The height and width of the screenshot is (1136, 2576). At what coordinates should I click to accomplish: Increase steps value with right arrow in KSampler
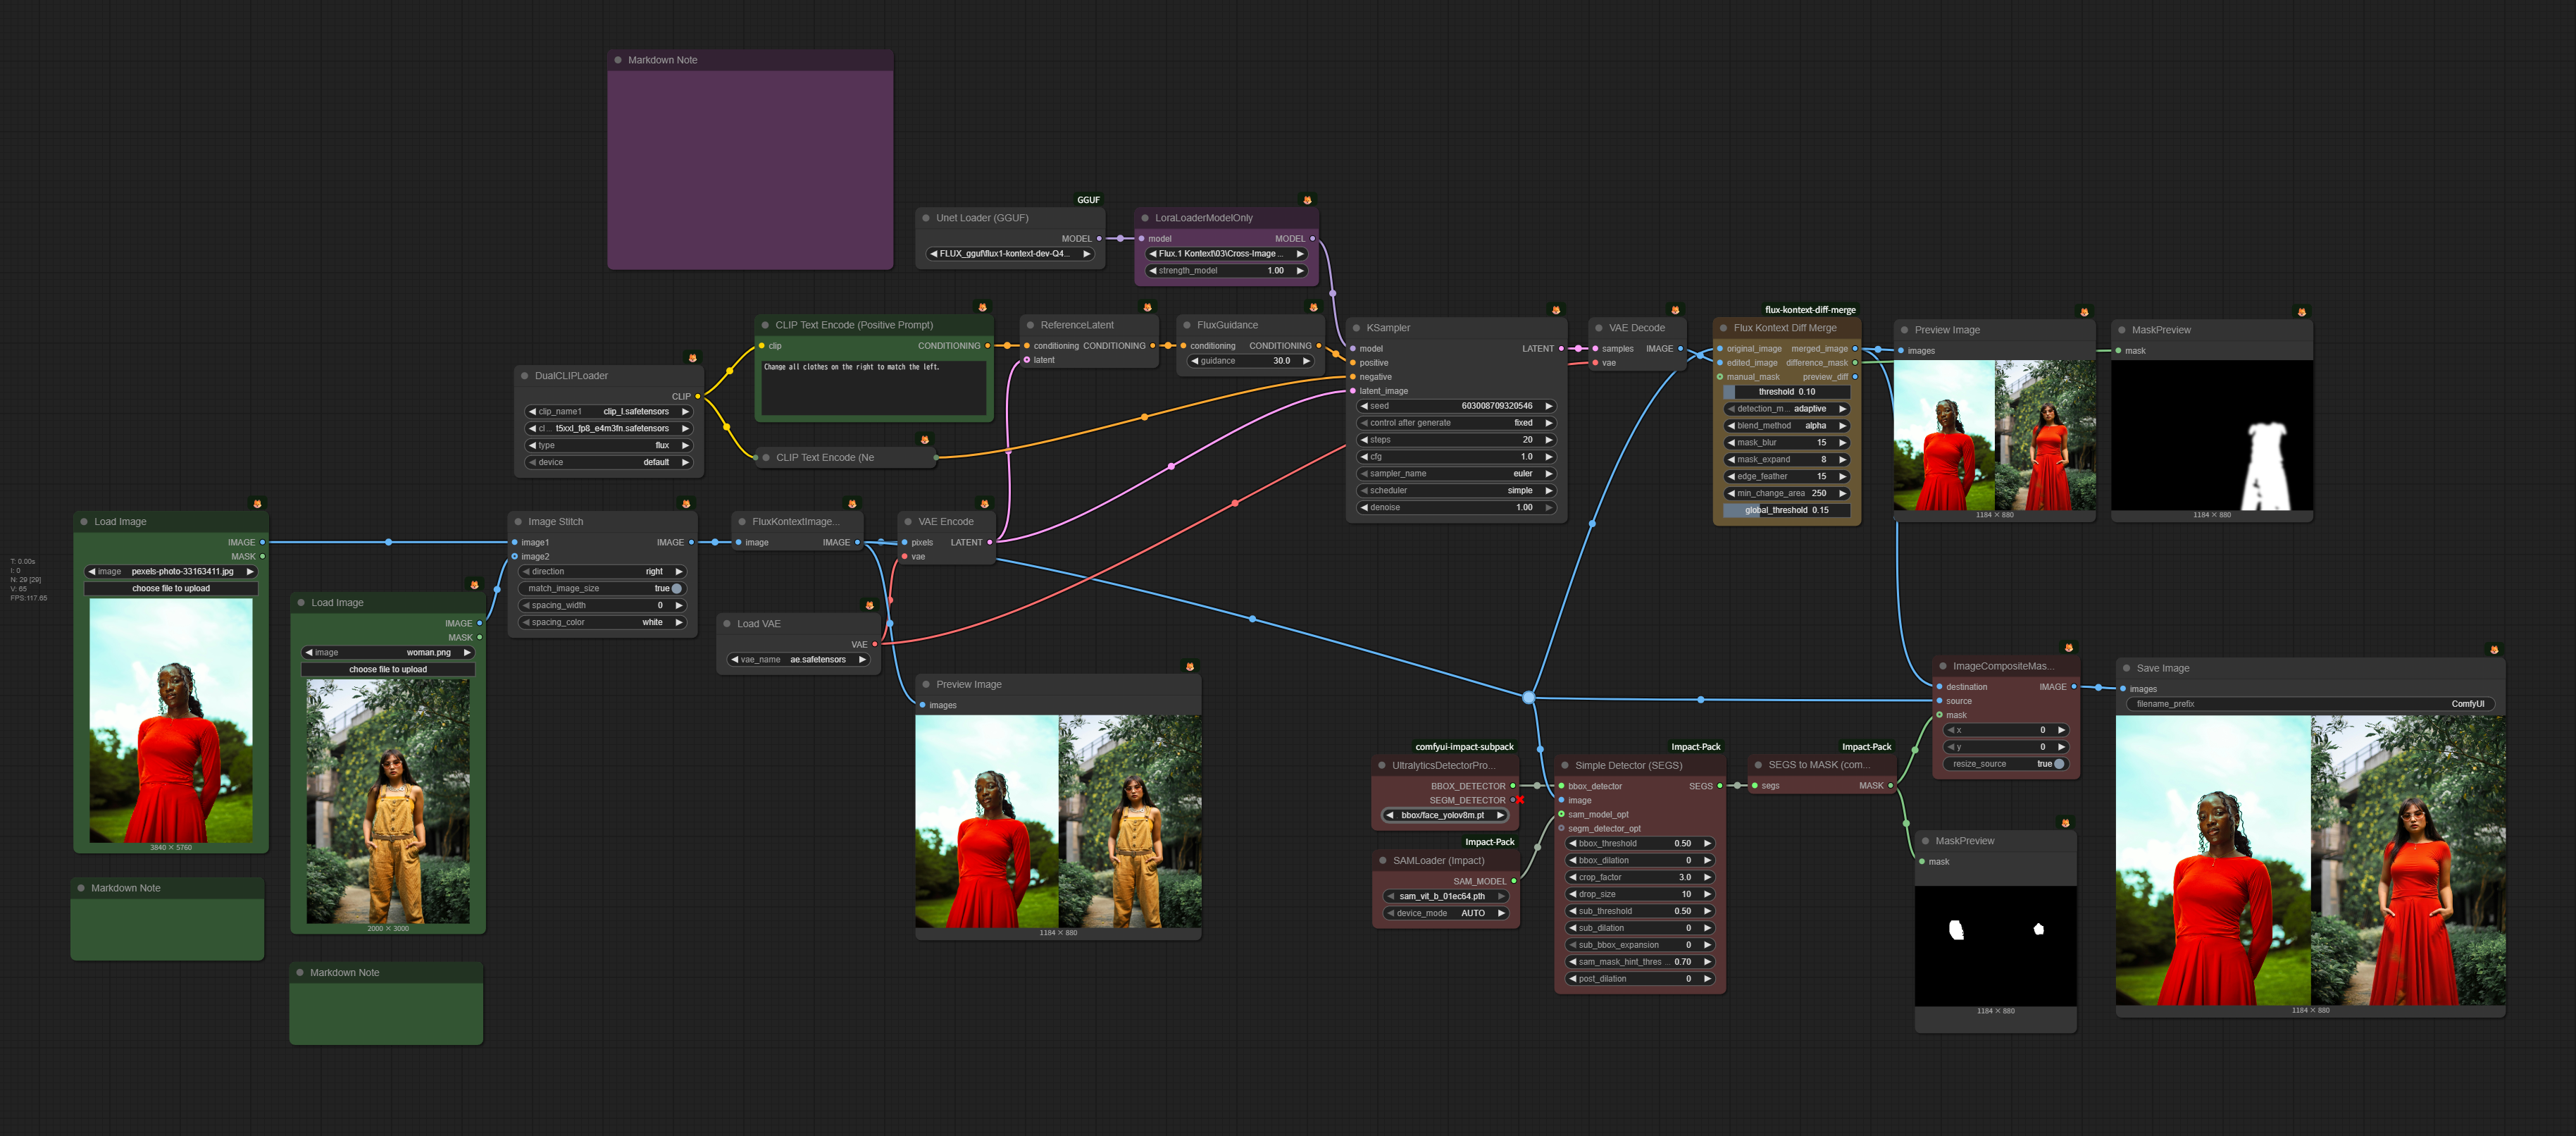point(1548,440)
